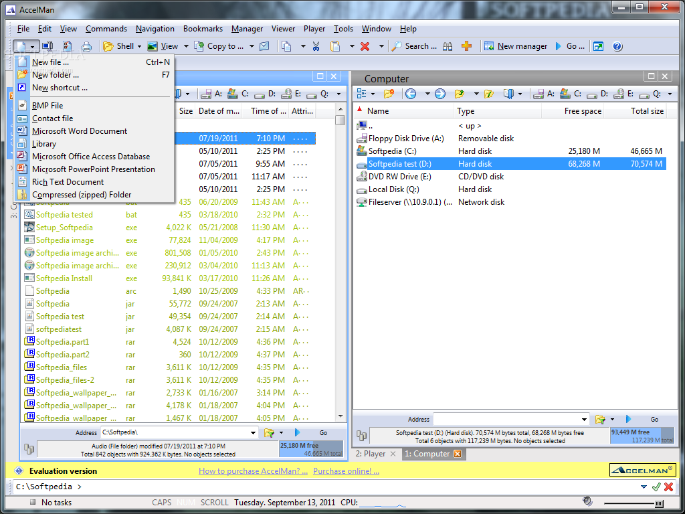Click the properties sheet icon beside printer

click(x=68, y=46)
